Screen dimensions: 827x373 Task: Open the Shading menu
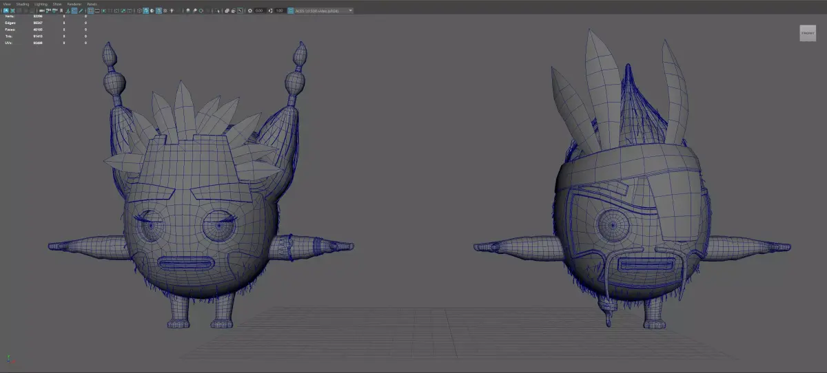tap(23, 3)
